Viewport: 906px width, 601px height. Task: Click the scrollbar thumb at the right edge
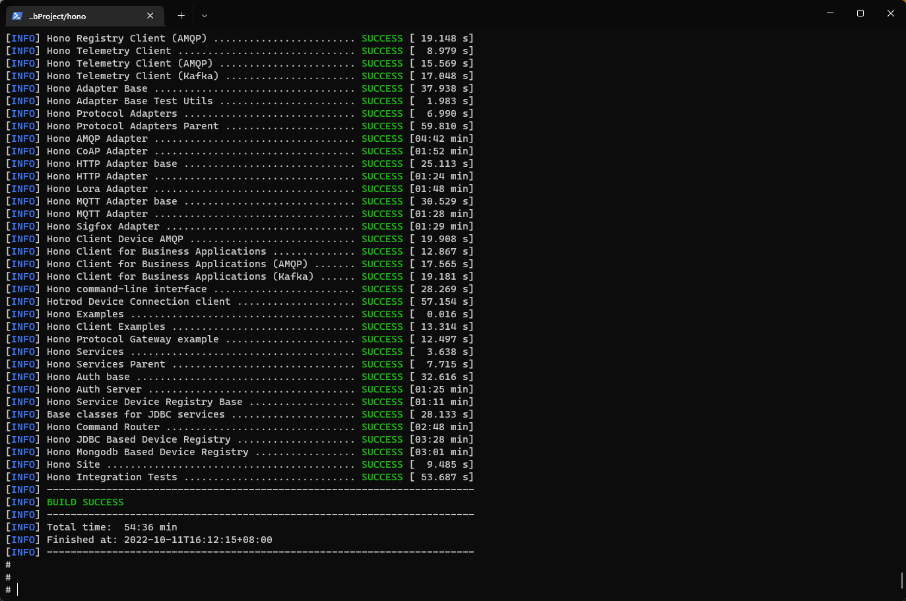pos(902,580)
